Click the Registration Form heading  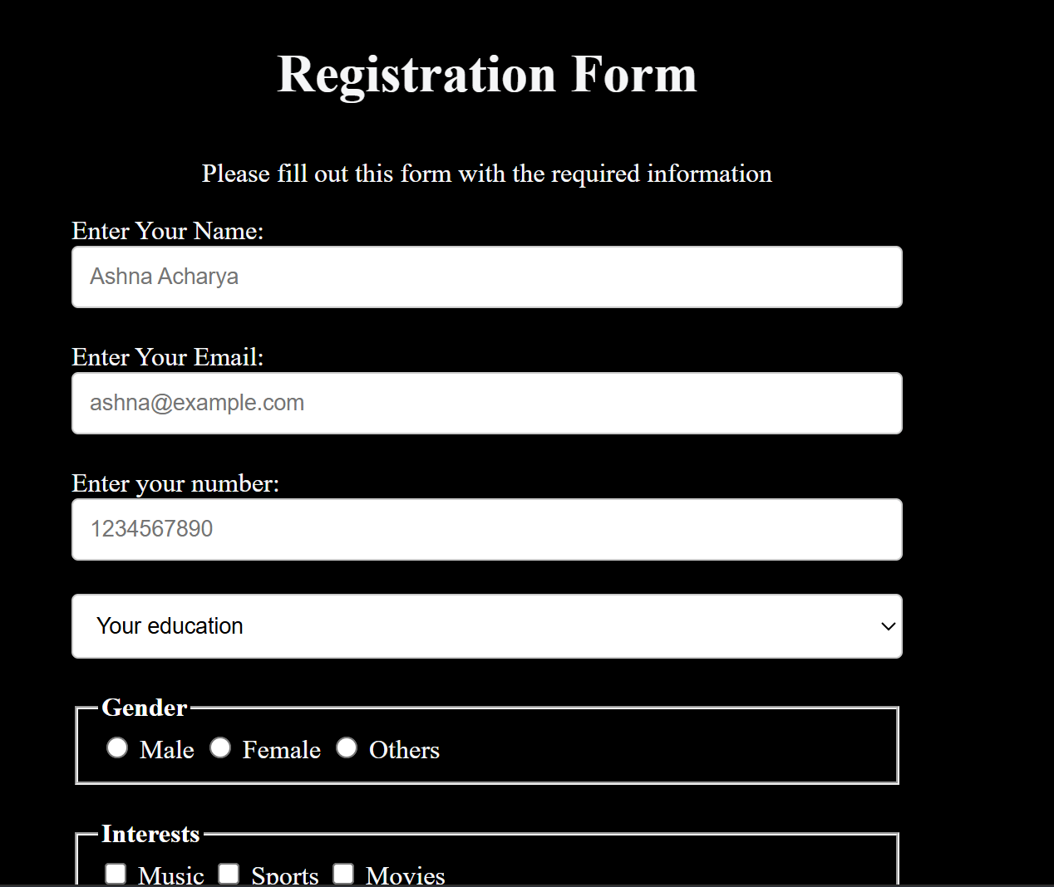[x=487, y=74]
